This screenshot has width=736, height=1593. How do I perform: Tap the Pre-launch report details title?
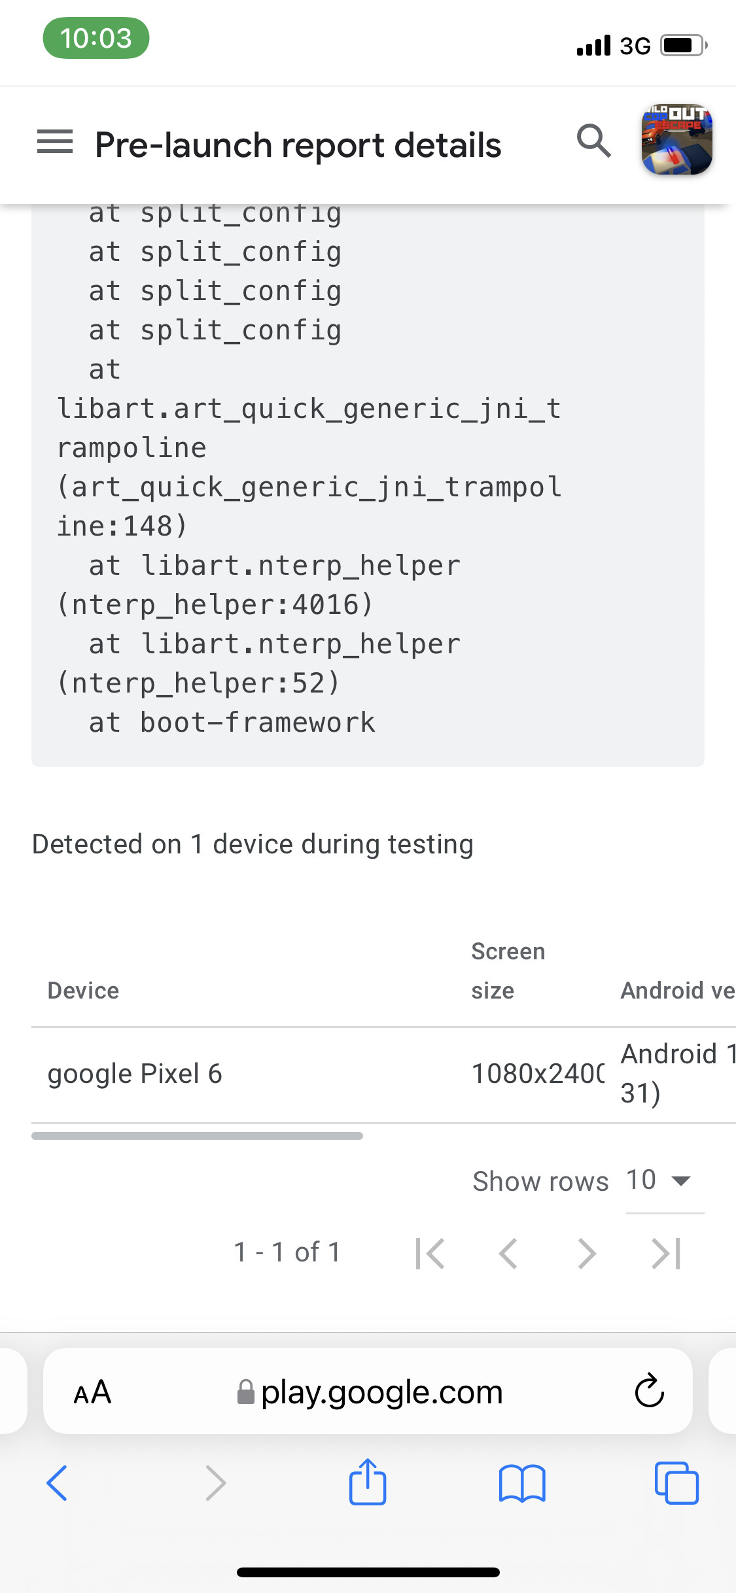[298, 145]
